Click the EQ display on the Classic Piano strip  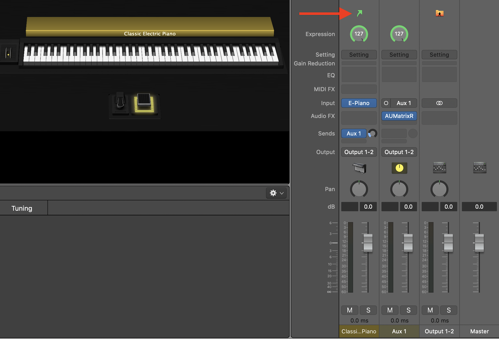pos(359,75)
